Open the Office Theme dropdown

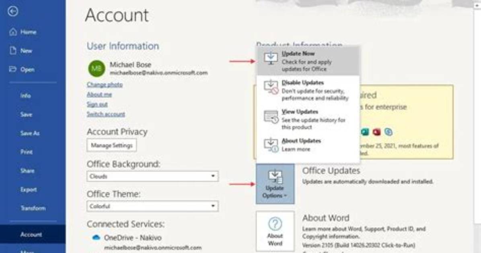(x=152, y=206)
